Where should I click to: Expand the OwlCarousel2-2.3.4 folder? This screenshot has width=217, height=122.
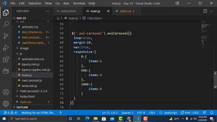[x=33, y=91]
